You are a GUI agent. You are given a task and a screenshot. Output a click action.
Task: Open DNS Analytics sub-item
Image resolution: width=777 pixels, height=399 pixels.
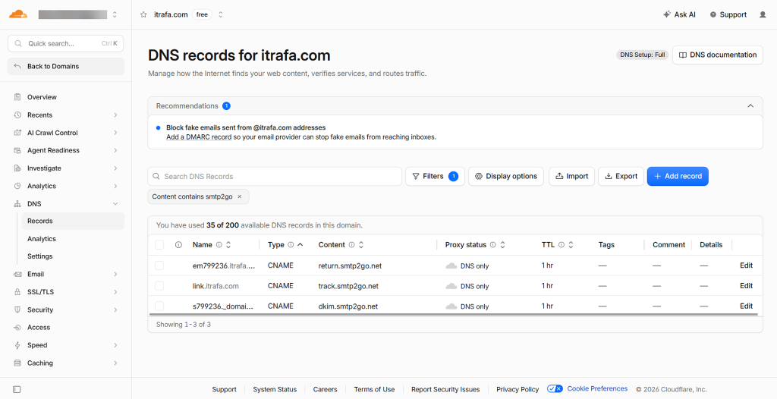[x=73, y=239]
